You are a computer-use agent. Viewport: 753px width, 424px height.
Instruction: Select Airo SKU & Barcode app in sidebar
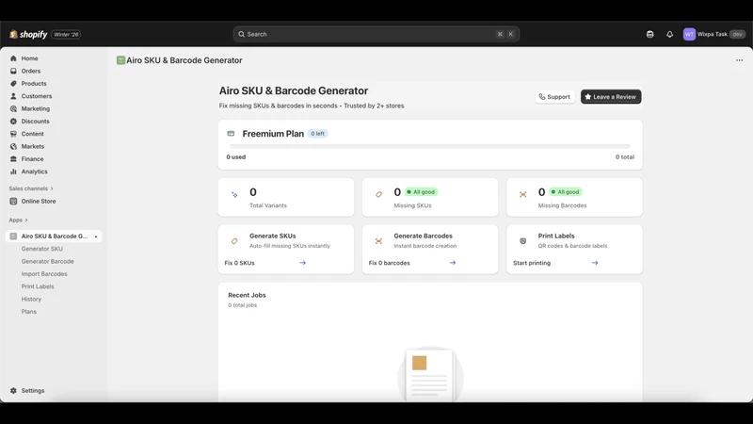click(54, 236)
